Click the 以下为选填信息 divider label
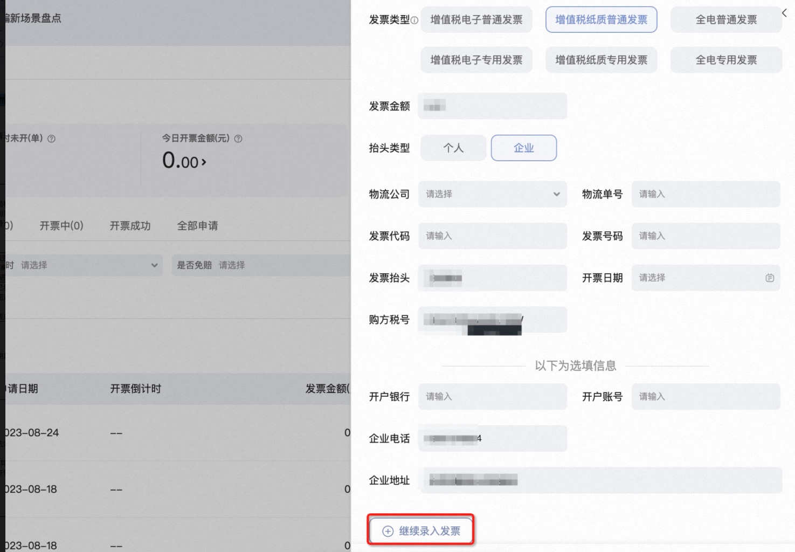 click(576, 365)
